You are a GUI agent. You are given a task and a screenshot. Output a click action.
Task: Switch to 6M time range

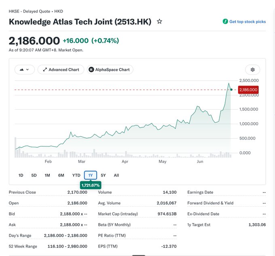[x=61, y=175]
